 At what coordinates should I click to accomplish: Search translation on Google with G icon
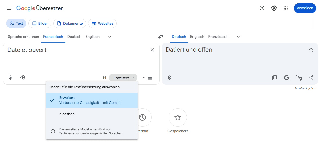287,78
